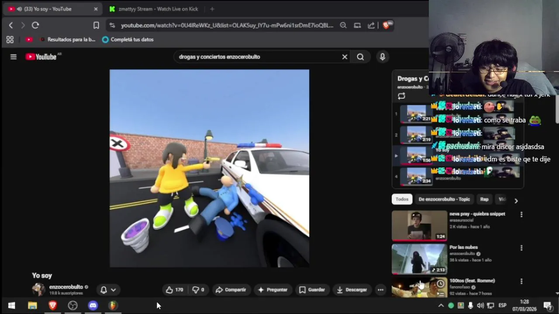Open the YouTube guide hamburger menu
The width and height of the screenshot is (559, 314).
[x=14, y=57]
